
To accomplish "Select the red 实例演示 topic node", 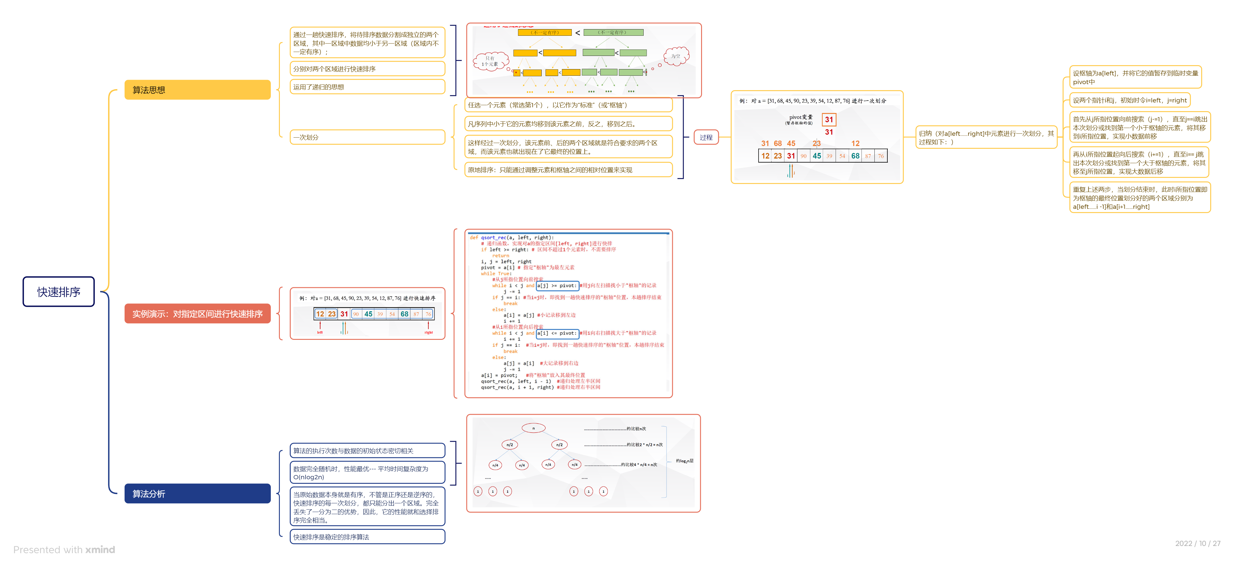I will pos(197,313).
